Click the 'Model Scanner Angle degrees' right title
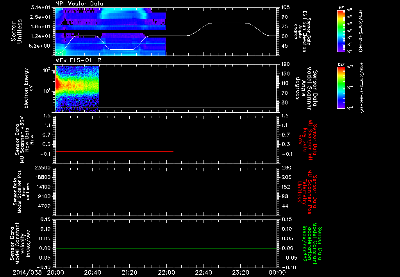Image resolution: width=400 pixels, height=277 pixels. (x=307, y=88)
